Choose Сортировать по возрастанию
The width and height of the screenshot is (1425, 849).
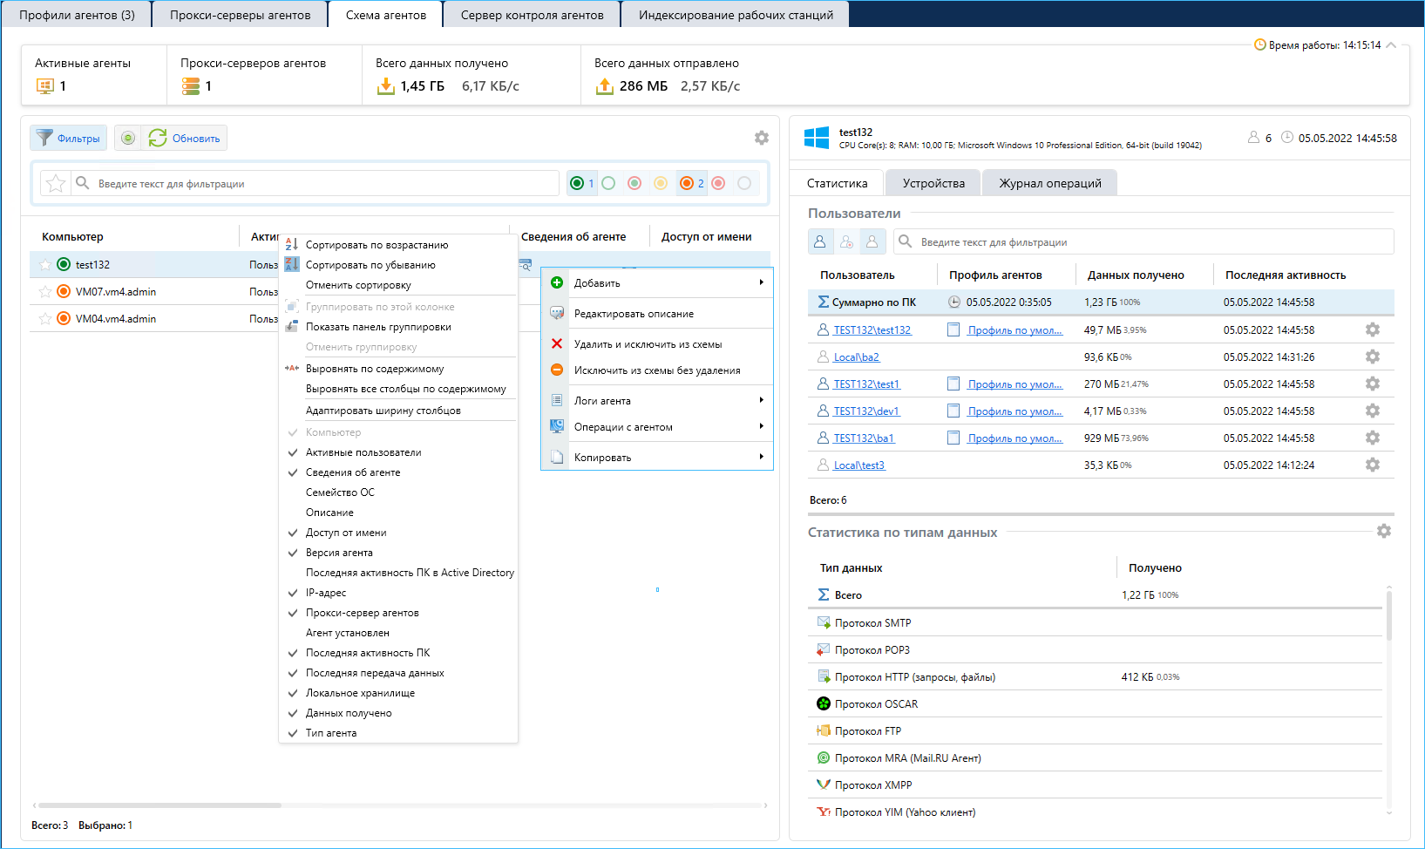(398, 245)
